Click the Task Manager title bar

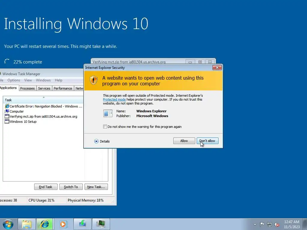41,74
